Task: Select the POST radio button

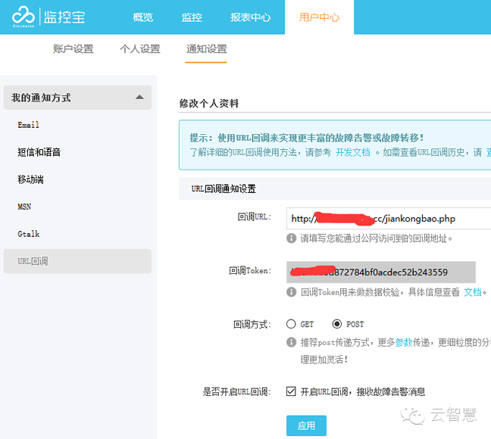Action: coord(337,324)
